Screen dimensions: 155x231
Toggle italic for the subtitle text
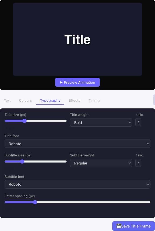click(138, 163)
